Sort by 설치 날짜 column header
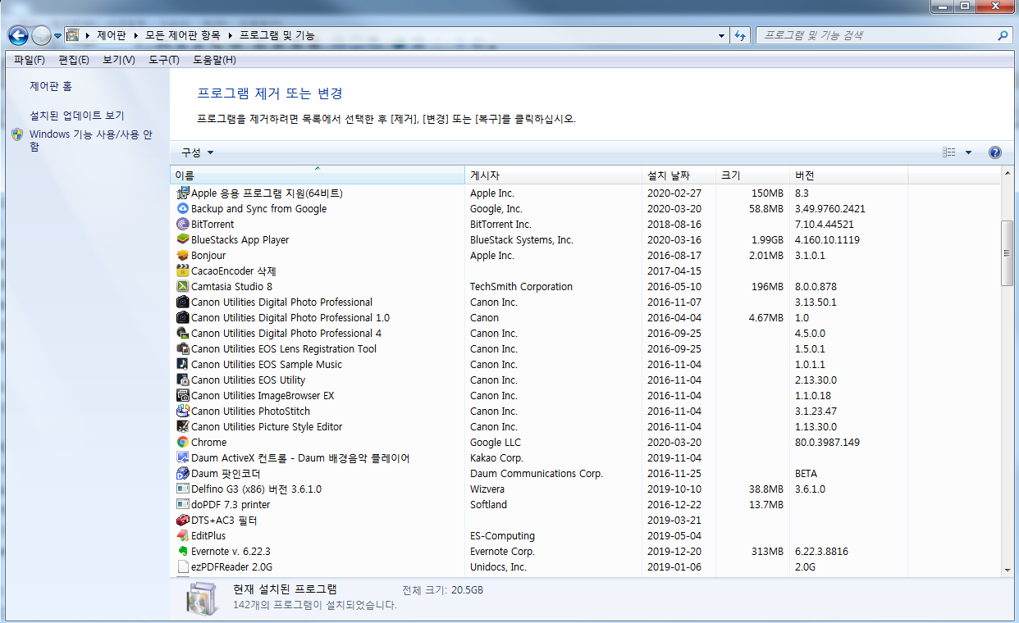The image size is (1019, 623). click(x=679, y=176)
